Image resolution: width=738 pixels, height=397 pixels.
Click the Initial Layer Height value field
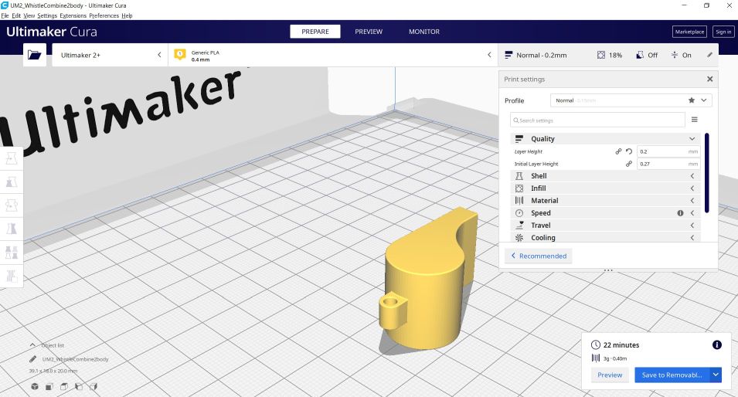click(668, 164)
